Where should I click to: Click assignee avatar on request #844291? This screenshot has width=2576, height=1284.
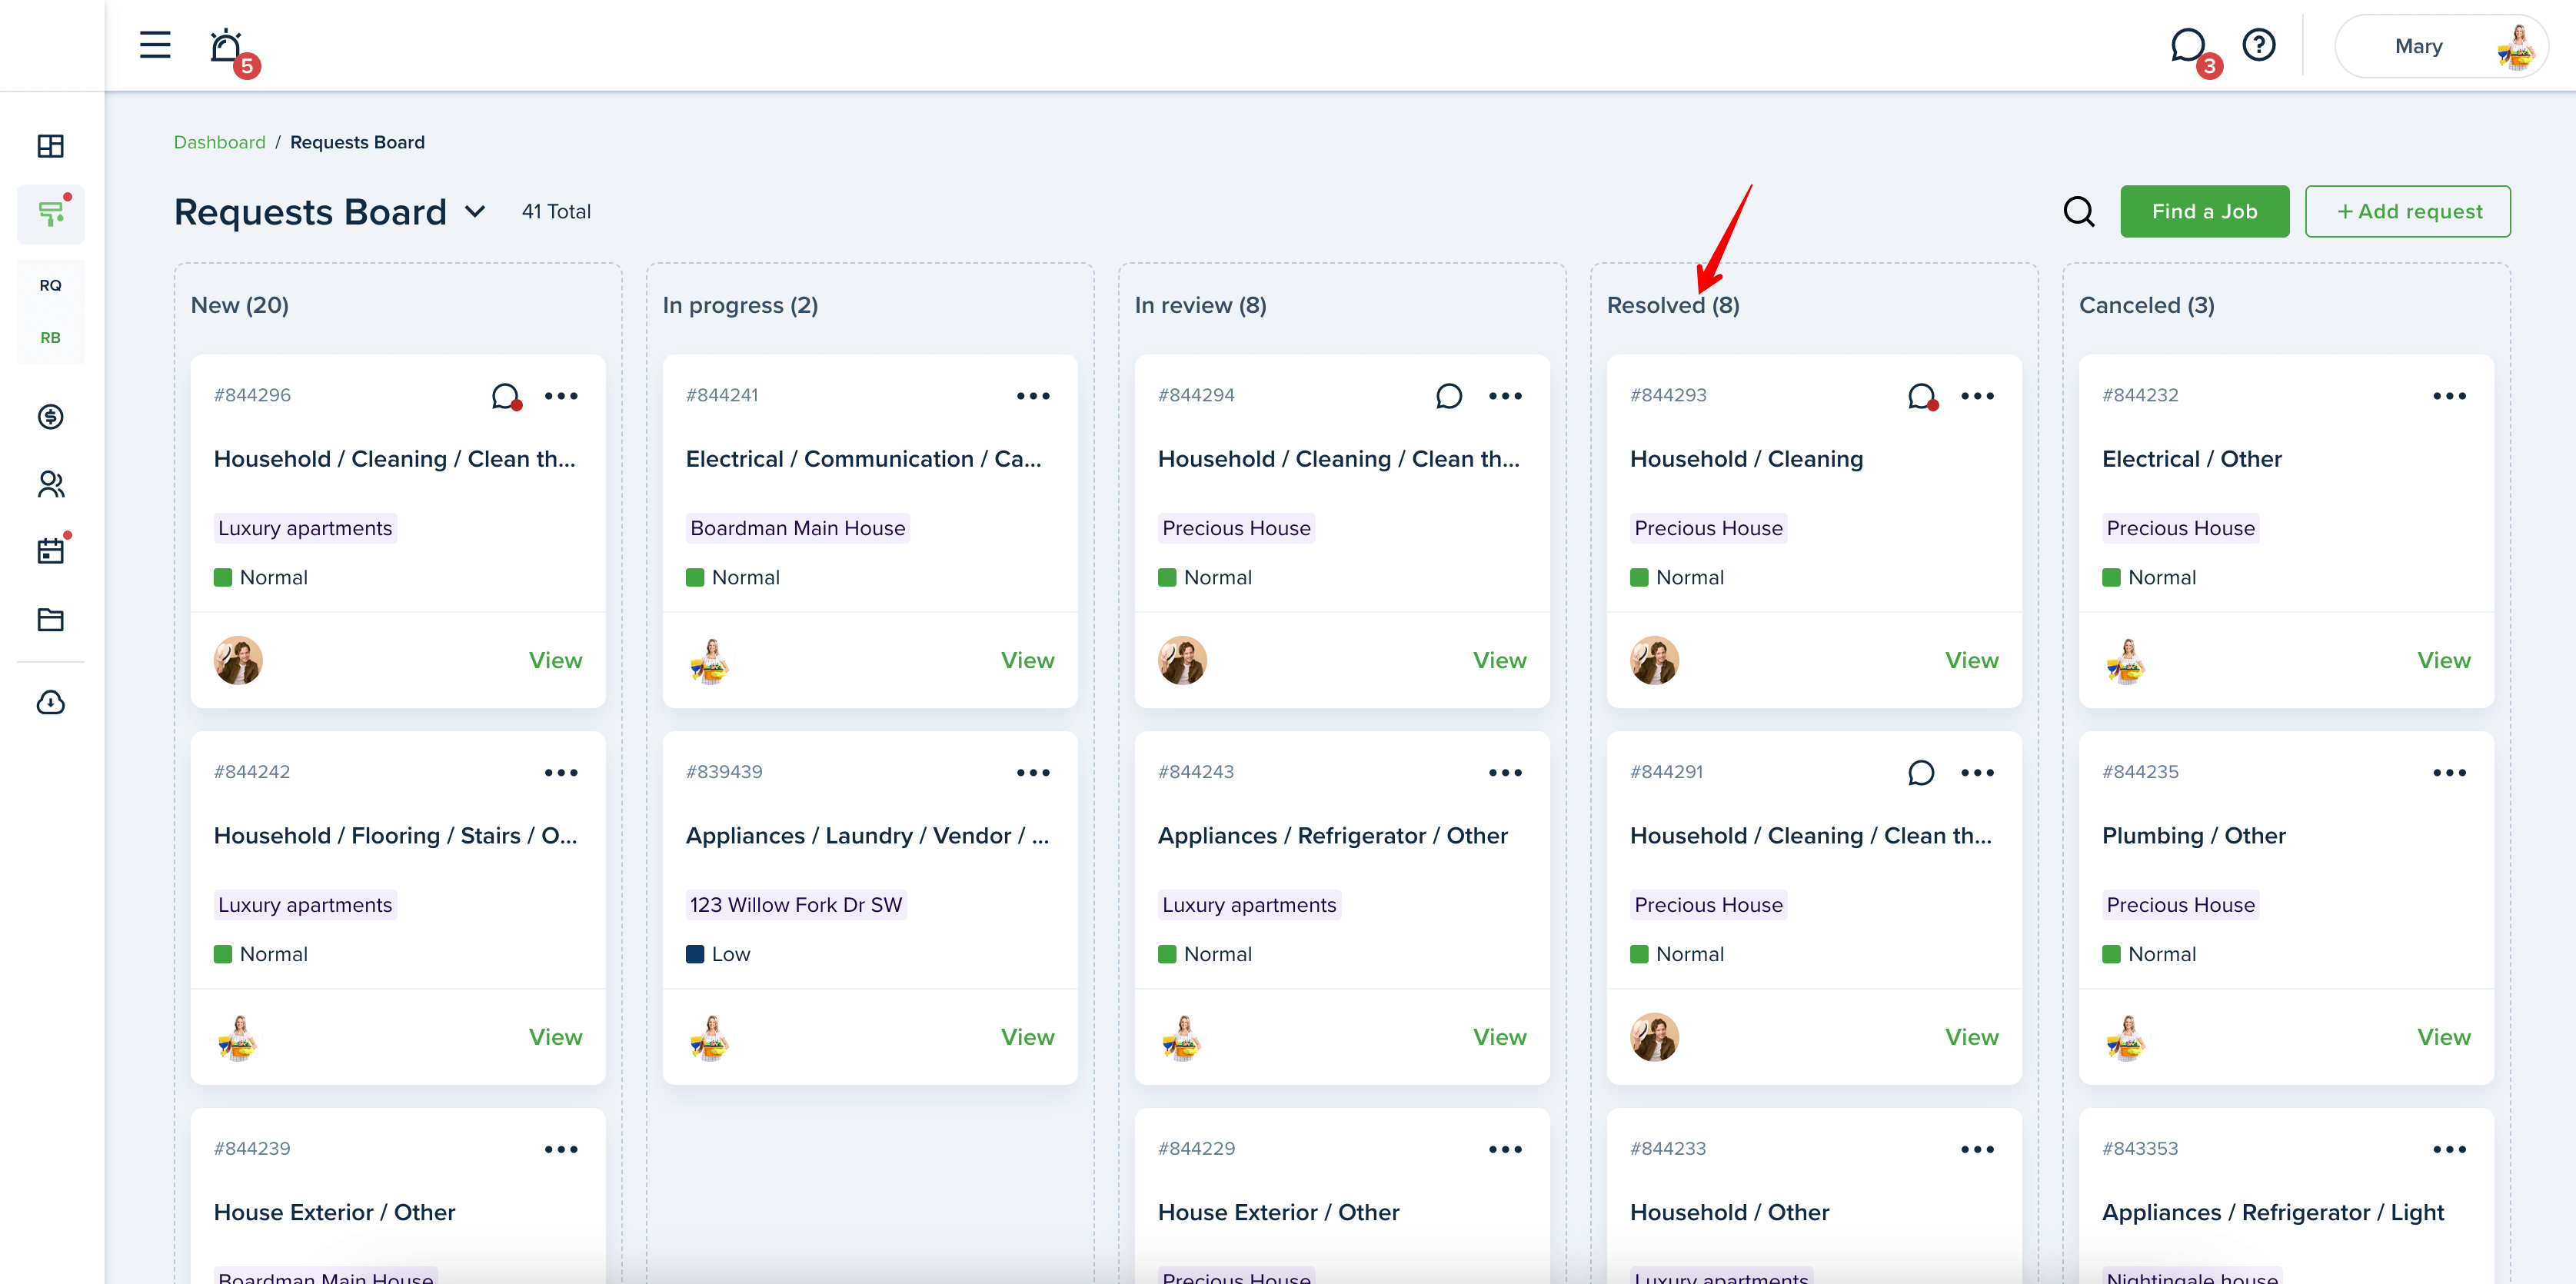pos(1654,1037)
